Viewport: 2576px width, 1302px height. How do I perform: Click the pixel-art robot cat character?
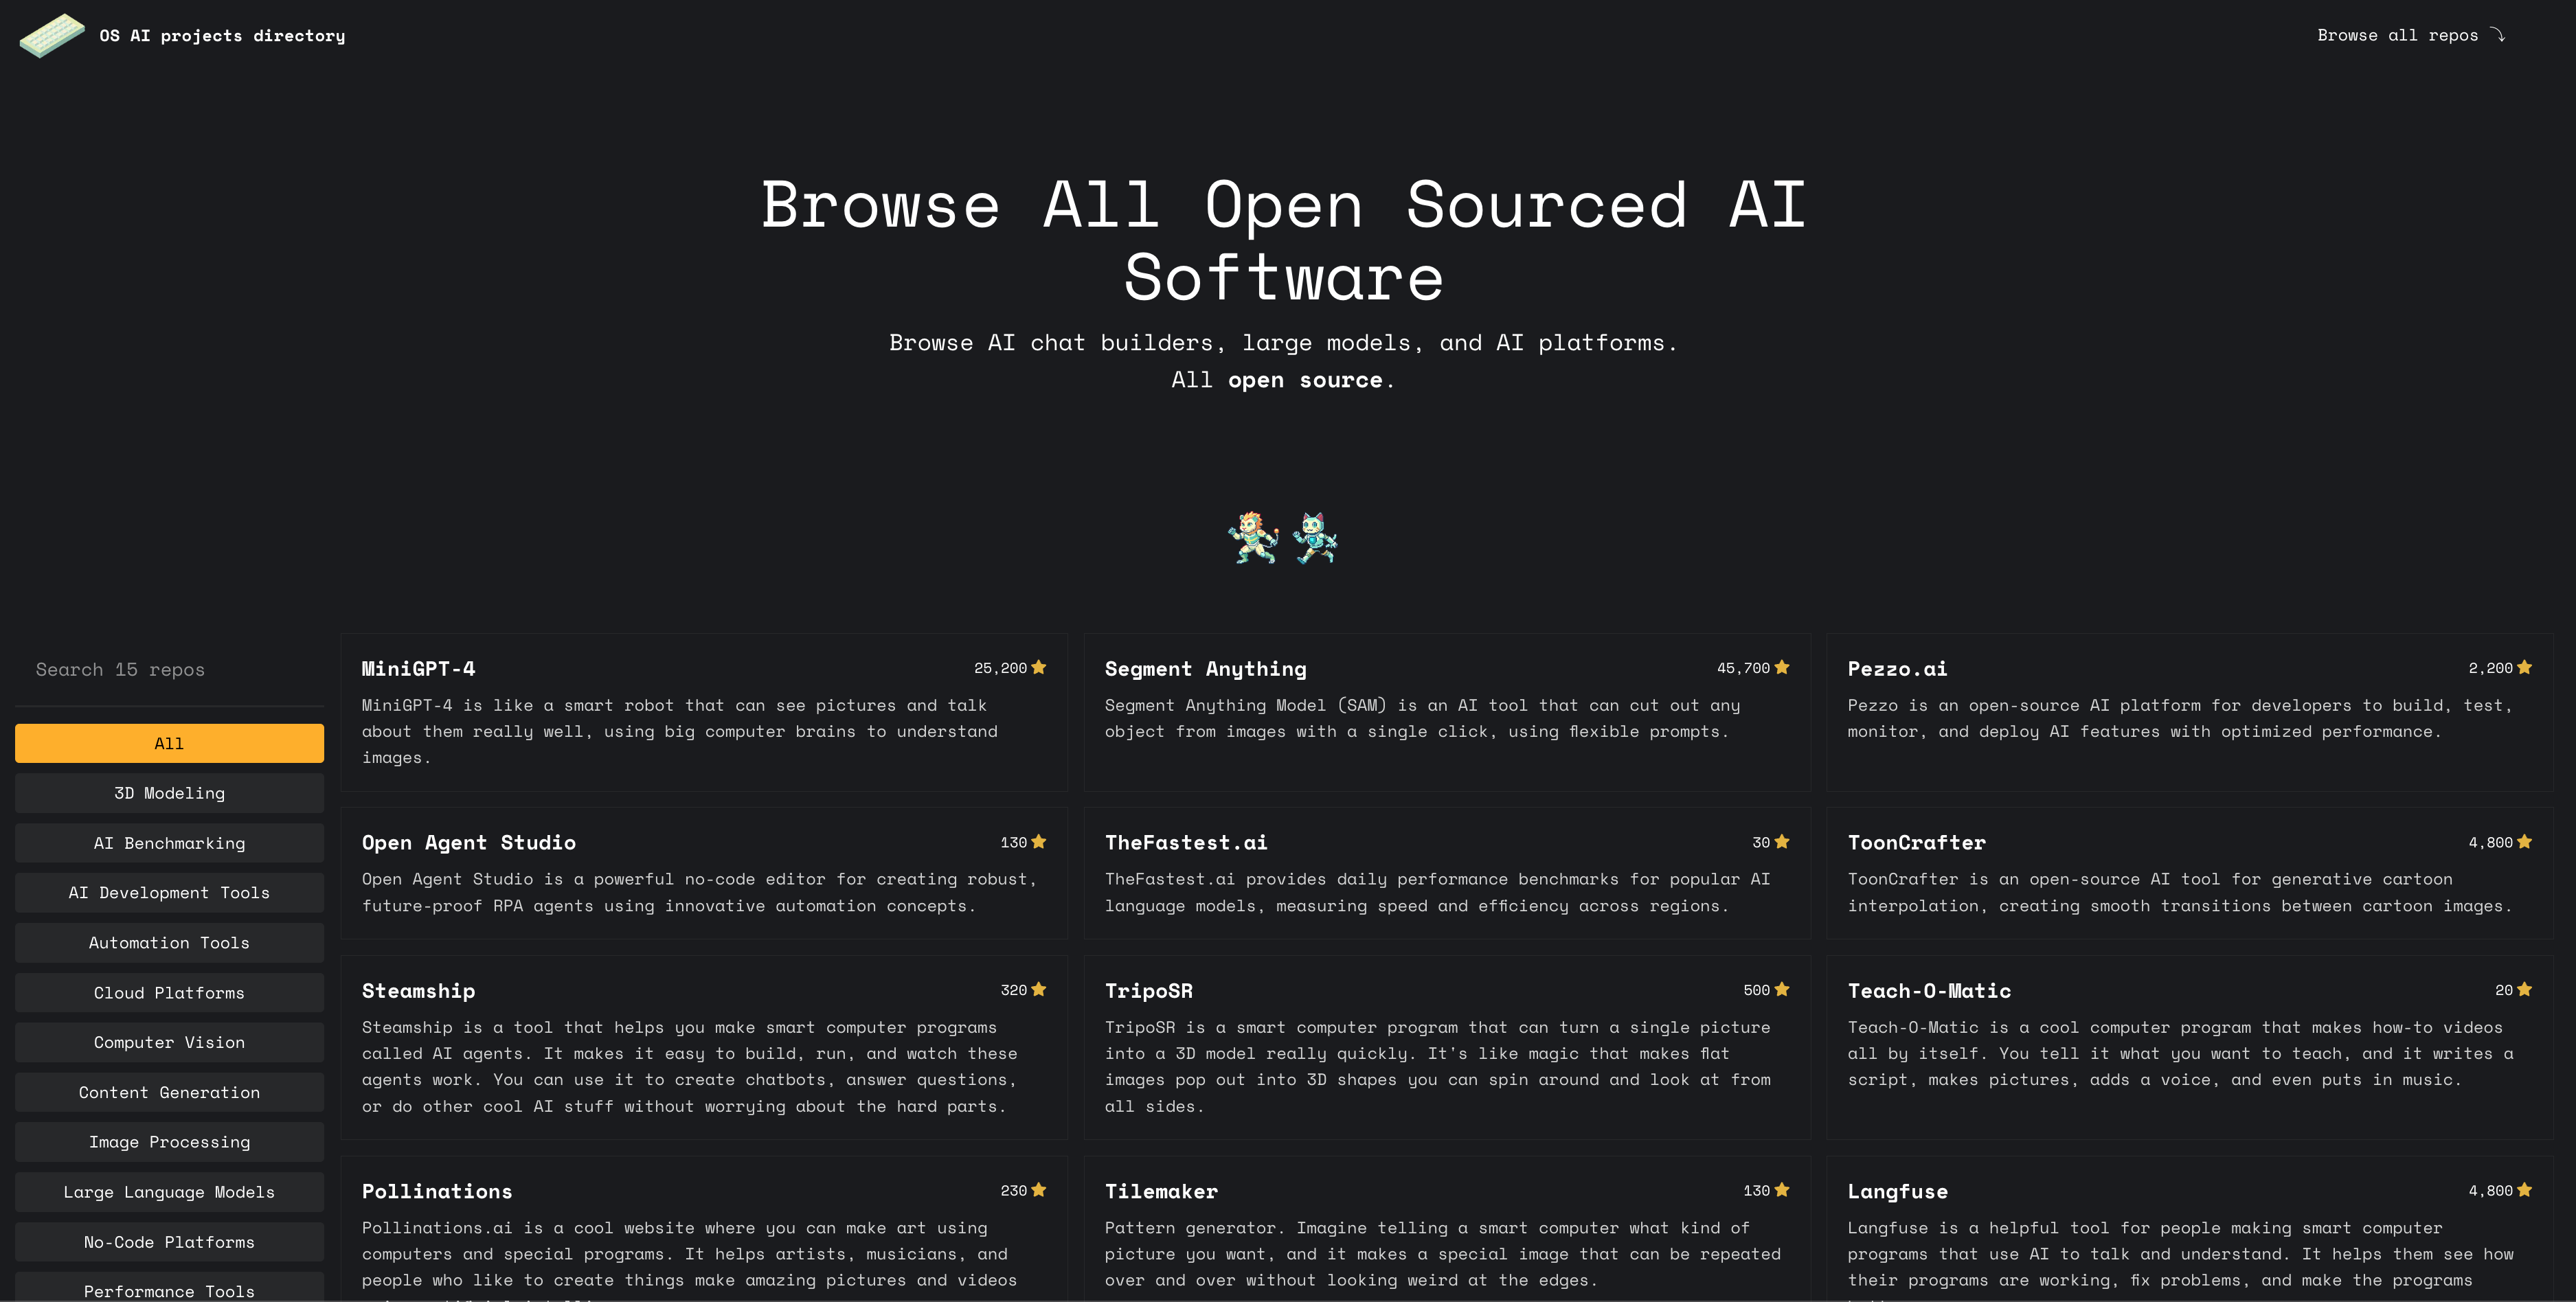pyautogui.click(x=1315, y=538)
